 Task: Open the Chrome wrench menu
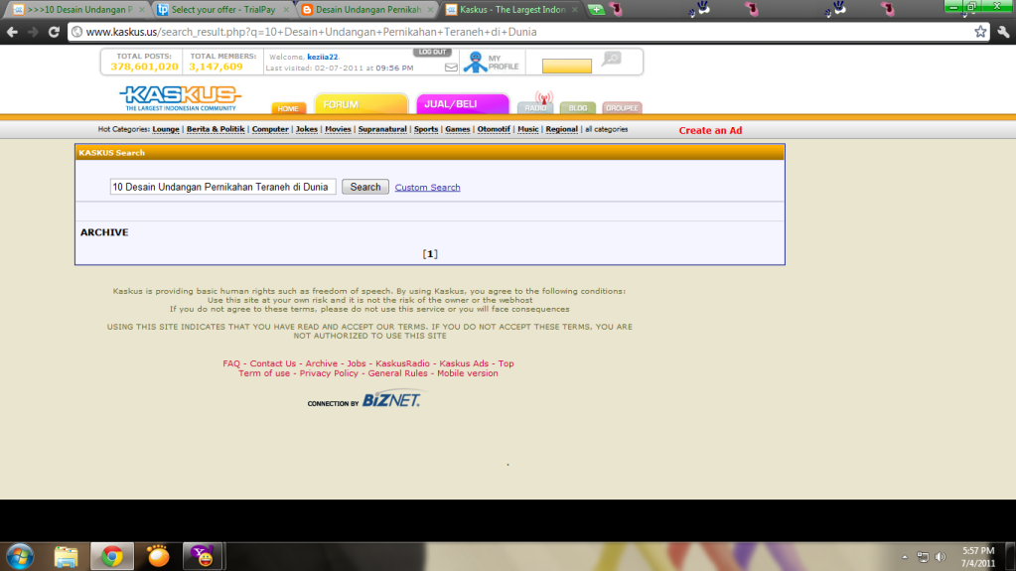pos(1003,32)
